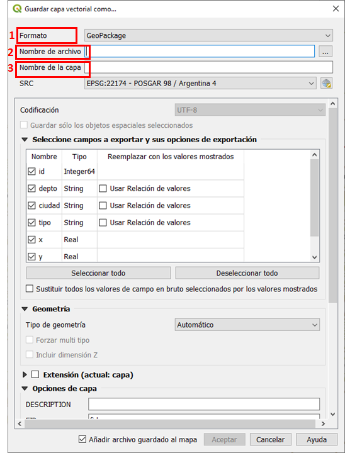Click the Seleccionar todo button
The image size is (345, 453).
click(x=98, y=273)
